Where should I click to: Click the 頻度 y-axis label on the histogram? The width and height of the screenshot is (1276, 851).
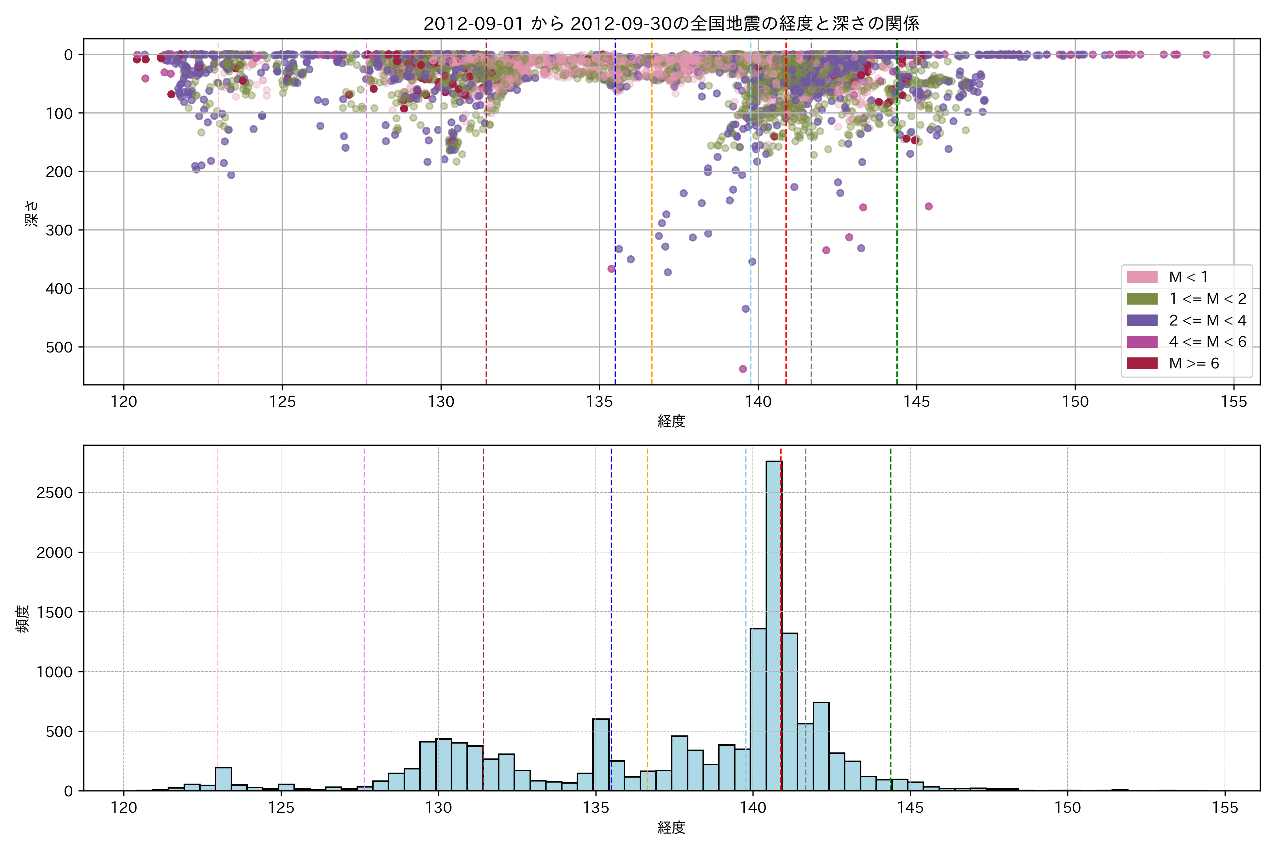click(23, 619)
